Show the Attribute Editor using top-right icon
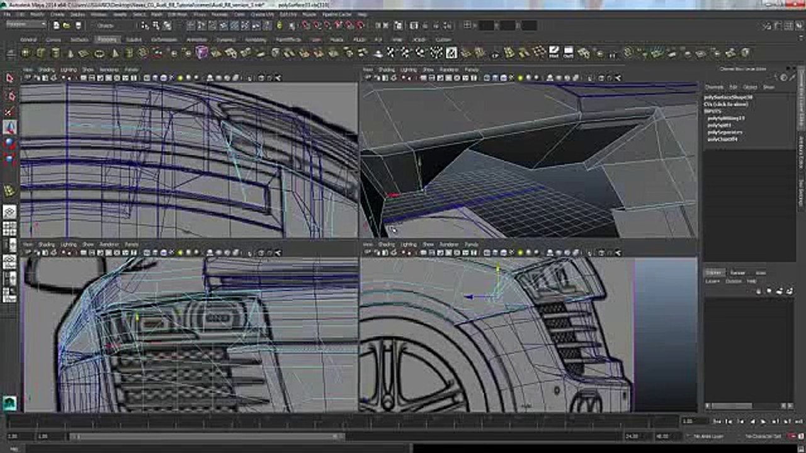Image resolution: width=806 pixels, height=453 pixels. click(x=778, y=26)
